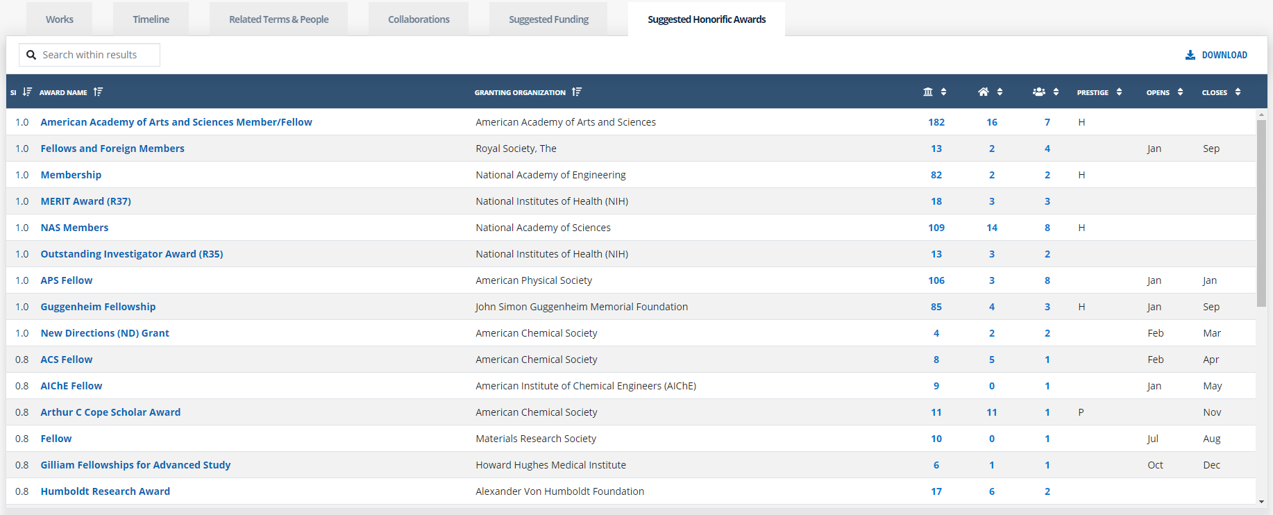Image resolution: width=1273 pixels, height=515 pixels.
Task: Click count 109 in NAS Members row
Action: pos(936,228)
